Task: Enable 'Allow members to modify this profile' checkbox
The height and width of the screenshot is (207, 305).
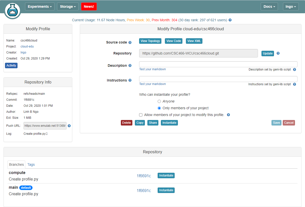Action: click(141, 115)
